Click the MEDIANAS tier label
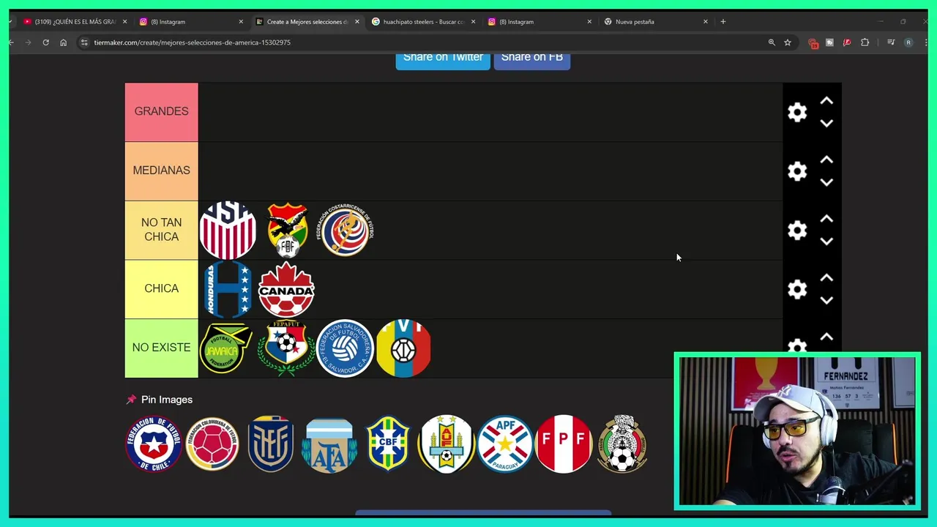The image size is (937, 527). [x=161, y=171]
